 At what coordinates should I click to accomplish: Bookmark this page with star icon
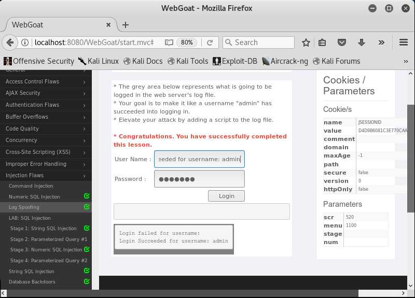pyautogui.click(x=306, y=42)
